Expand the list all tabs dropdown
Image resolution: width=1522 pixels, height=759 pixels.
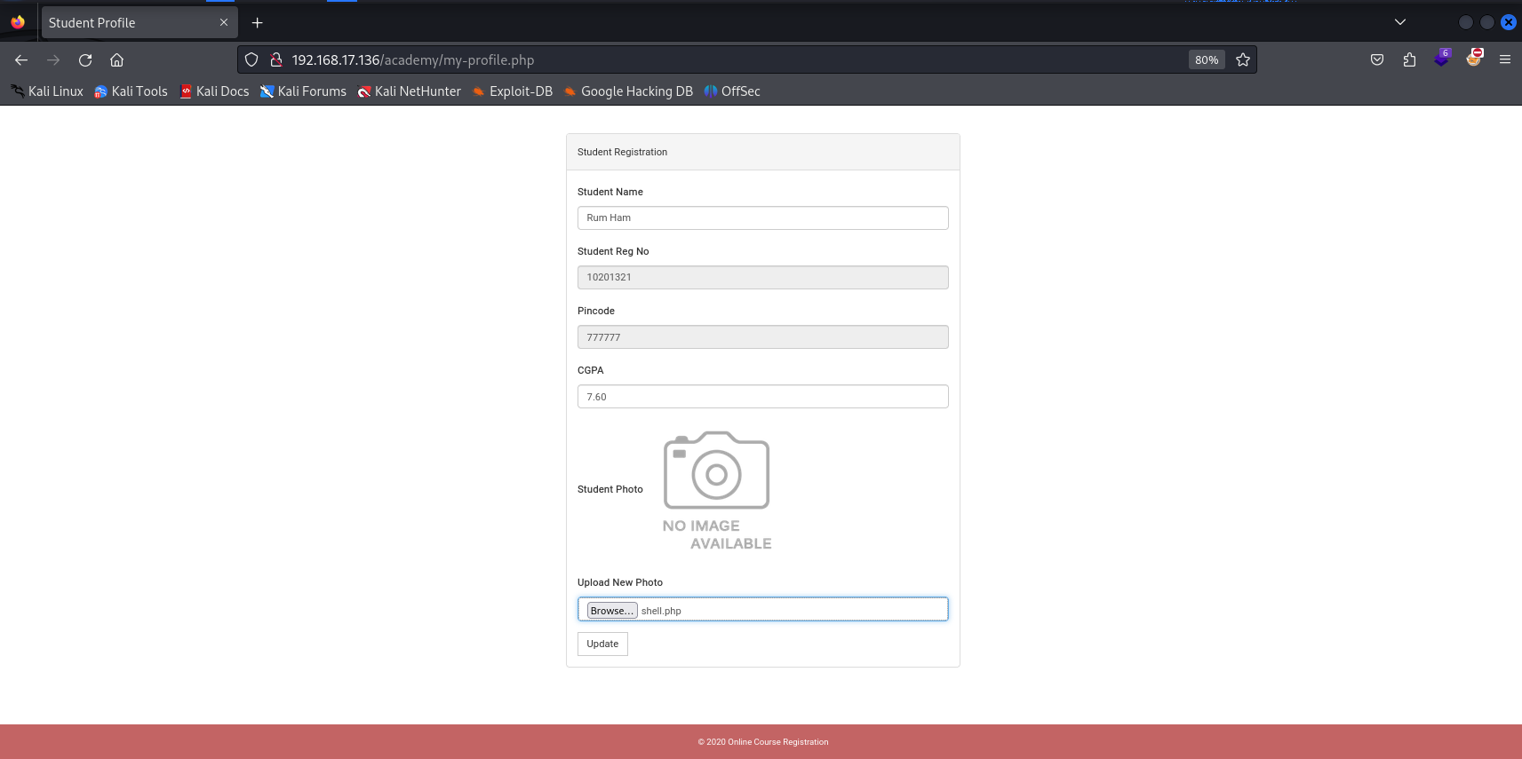point(1400,22)
